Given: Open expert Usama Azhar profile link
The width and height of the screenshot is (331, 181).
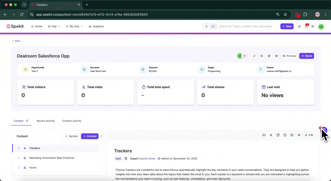Looking at the screenshot, I should [x=147, y=159].
